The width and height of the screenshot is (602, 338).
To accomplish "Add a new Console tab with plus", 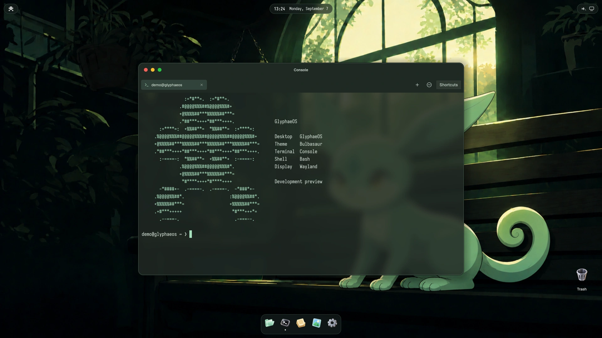I will pos(417,85).
